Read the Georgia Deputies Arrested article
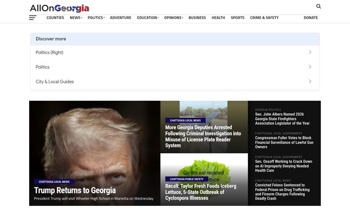The image size is (350, 219). pos(203,136)
